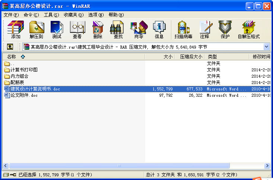Open the 工具(S) menu

point(51,15)
